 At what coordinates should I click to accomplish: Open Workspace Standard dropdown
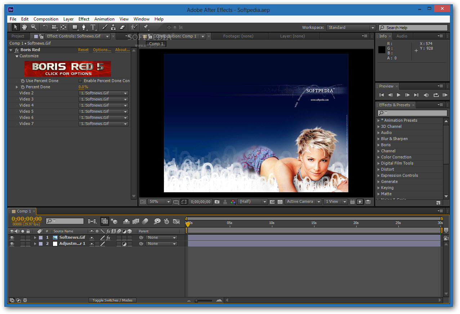pos(351,28)
